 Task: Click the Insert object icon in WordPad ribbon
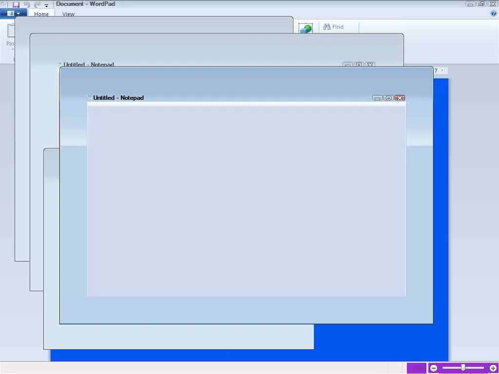(306, 28)
